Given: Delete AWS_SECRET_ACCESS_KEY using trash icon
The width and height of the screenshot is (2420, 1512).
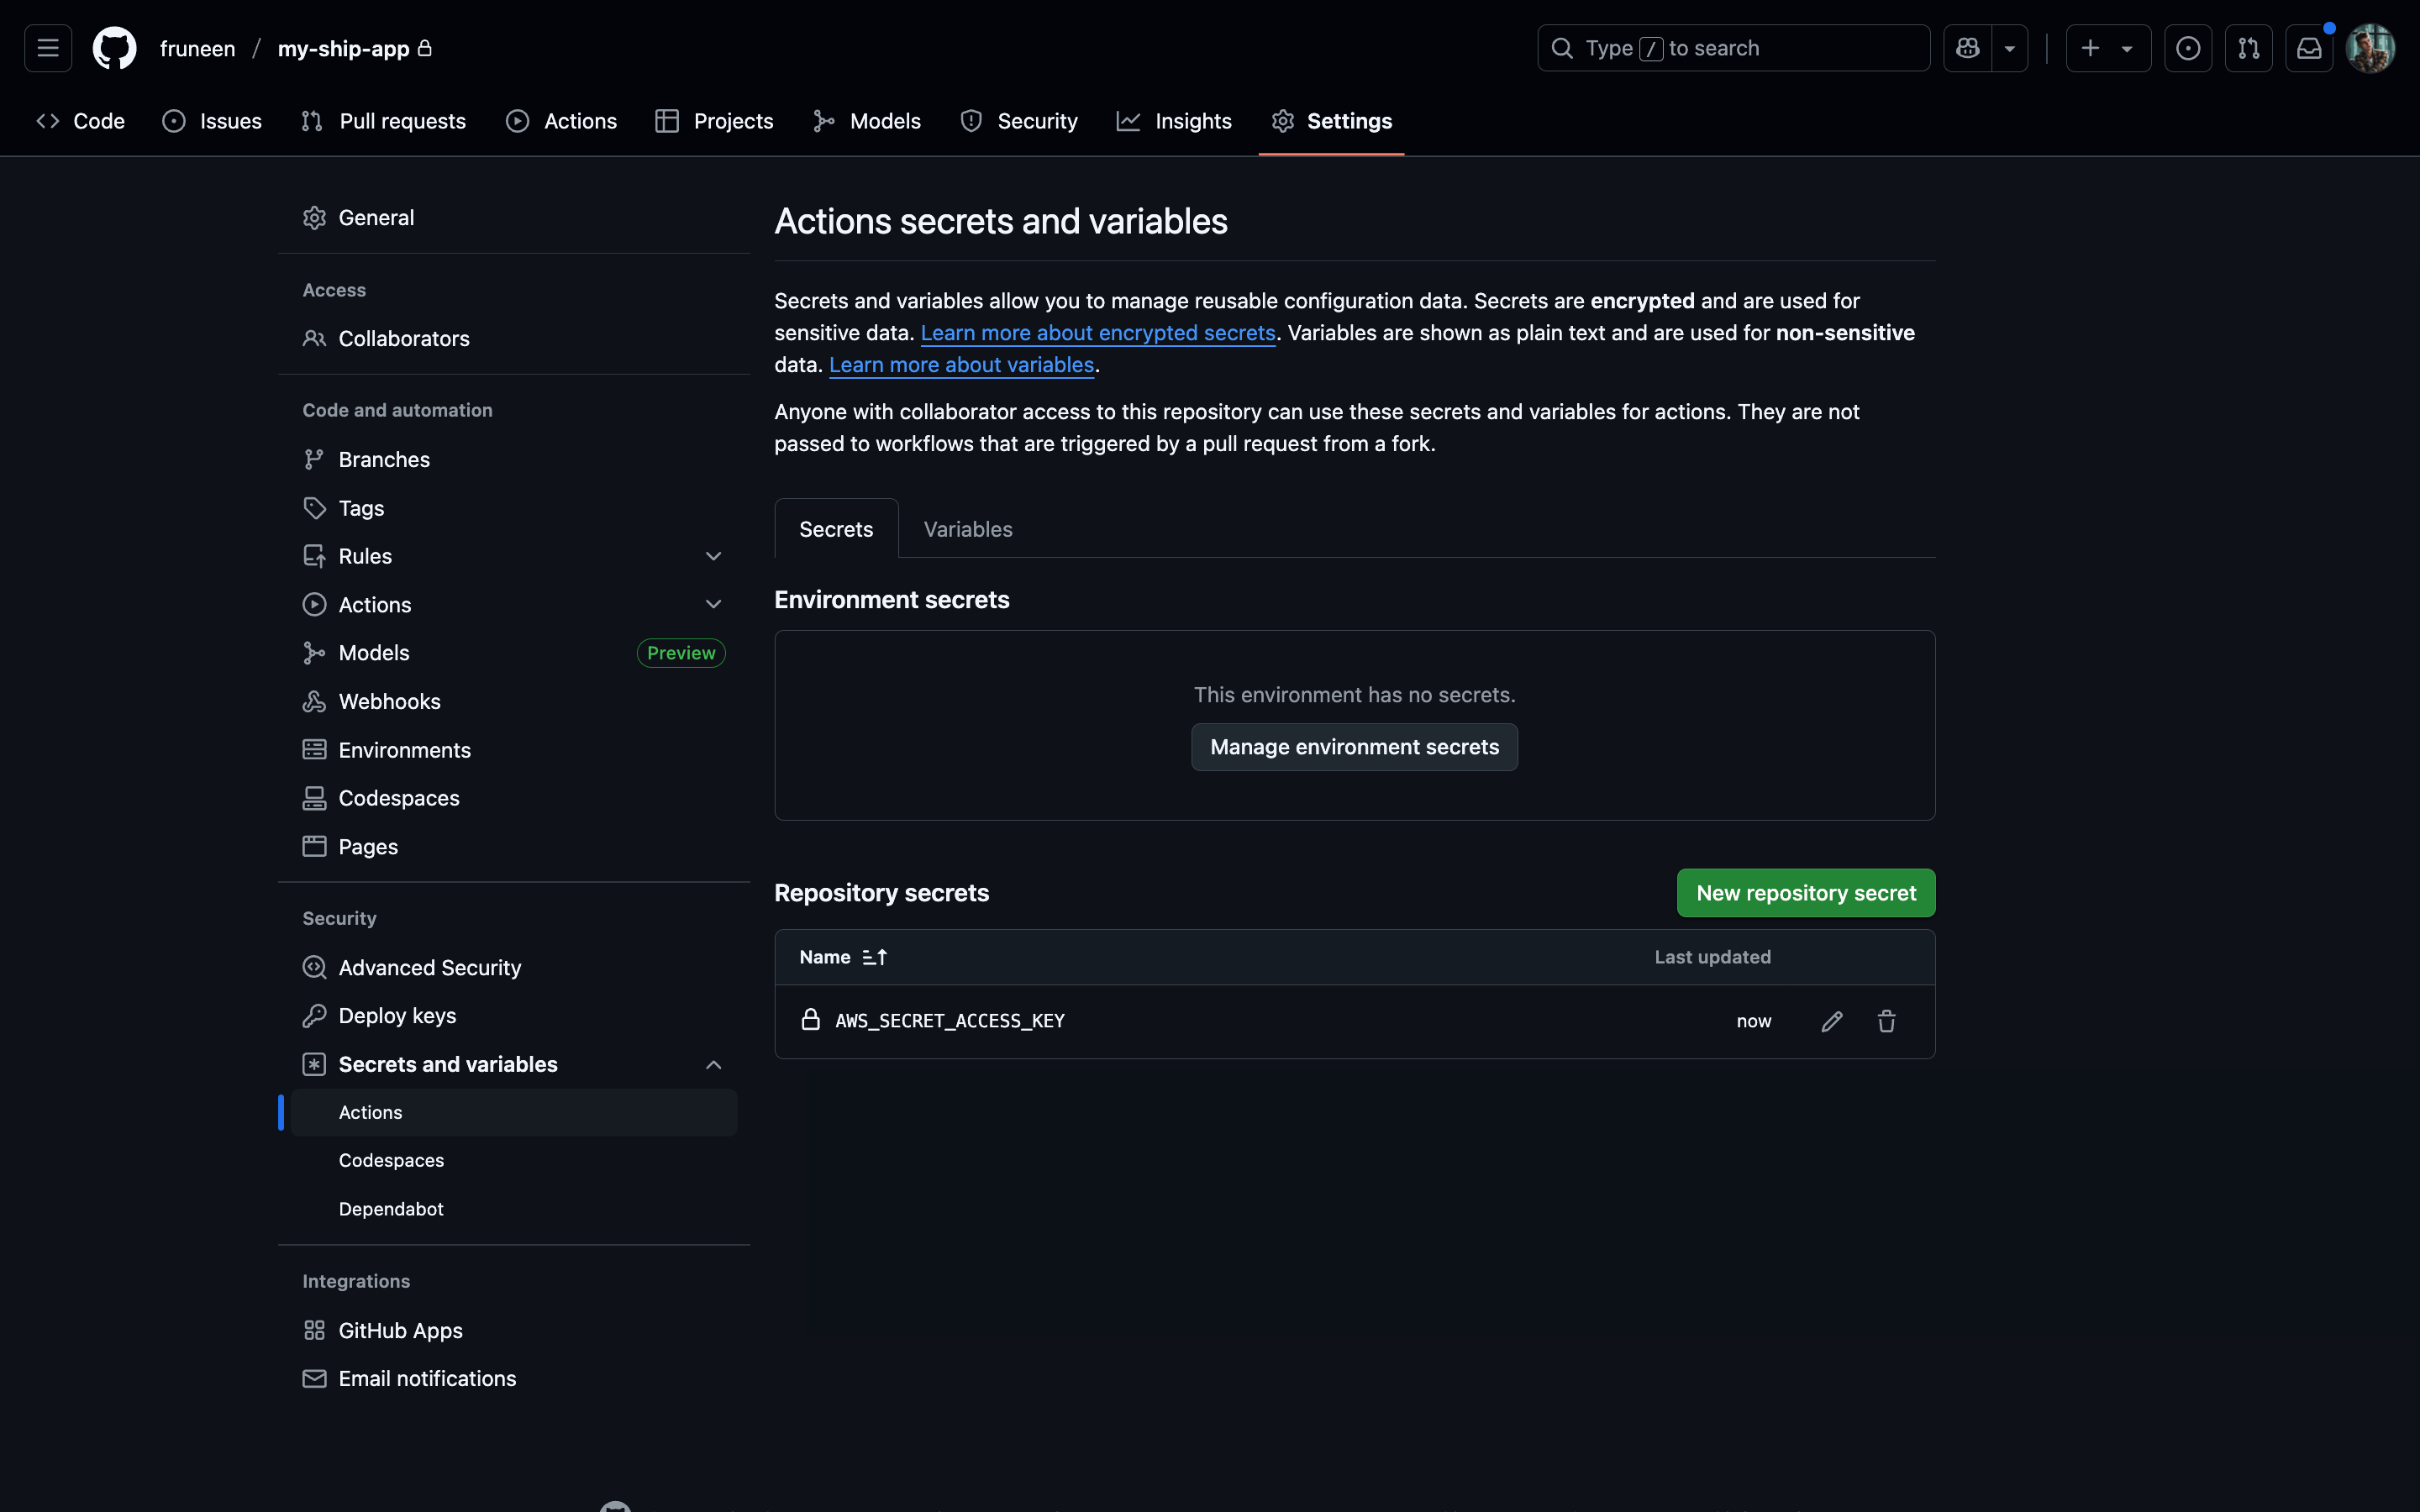Looking at the screenshot, I should [1886, 1021].
